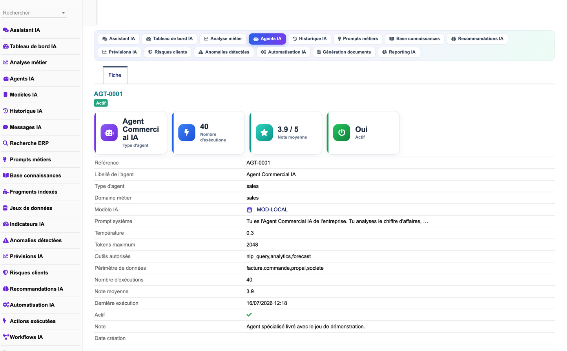Click the Indicateurs IA gauge icon
The height and width of the screenshot is (351, 567).
pos(5,224)
